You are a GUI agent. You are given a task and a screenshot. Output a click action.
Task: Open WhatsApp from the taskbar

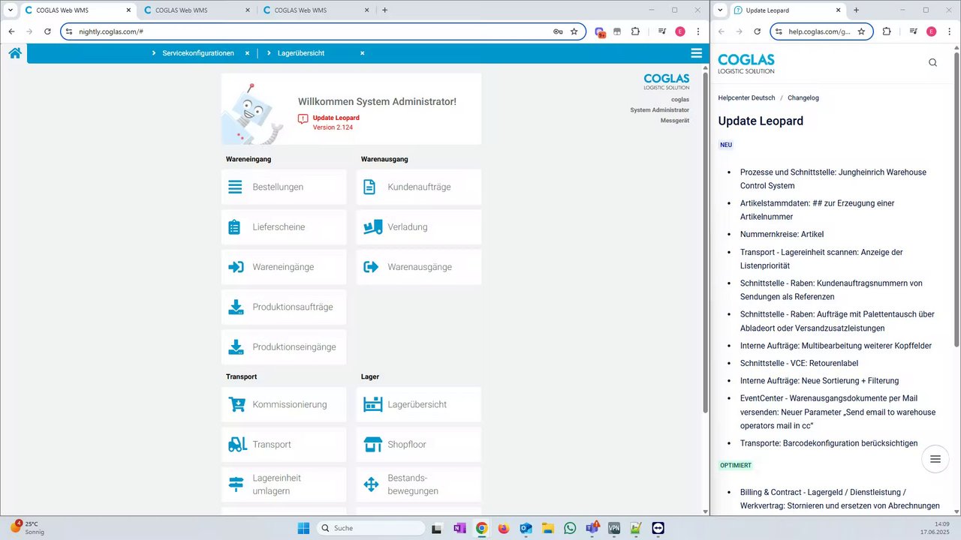(x=570, y=528)
